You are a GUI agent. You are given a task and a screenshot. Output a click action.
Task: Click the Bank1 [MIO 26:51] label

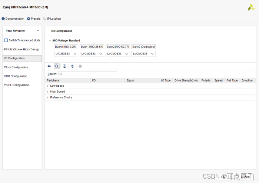[92, 47]
